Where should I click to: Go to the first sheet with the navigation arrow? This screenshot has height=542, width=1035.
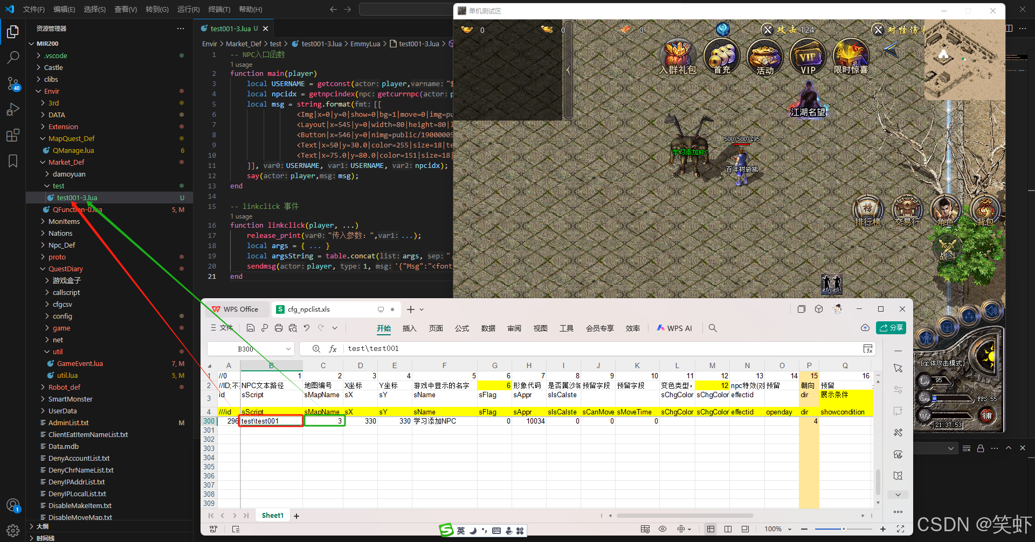click(x=211, y=516)
